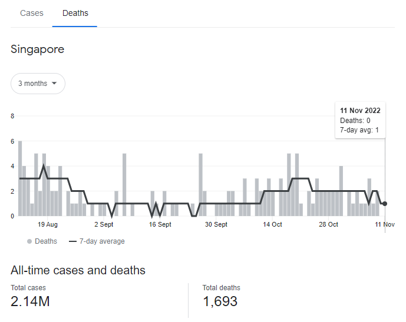Click the y-axis label 4
The image size is (406, 322).
[x=12, y=167]
